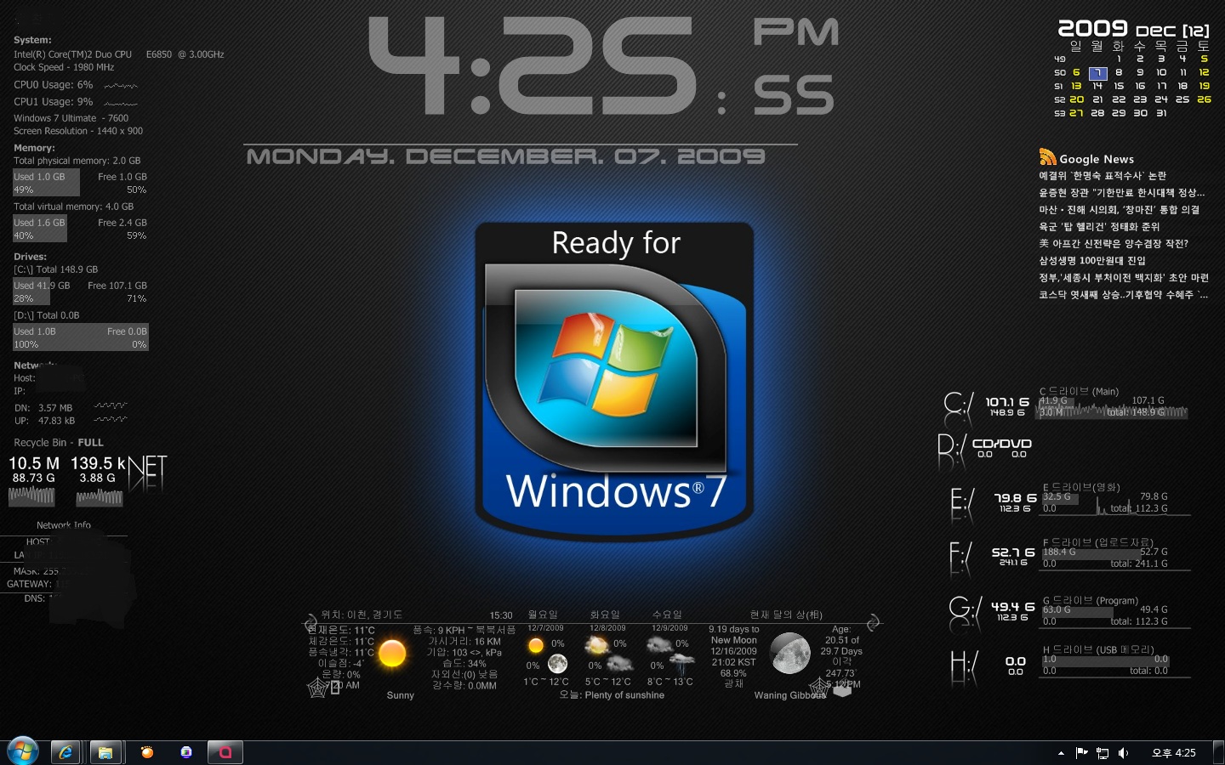Click the Waning Gibbous moon image
1225x765 pixels.
pos(789,654)
